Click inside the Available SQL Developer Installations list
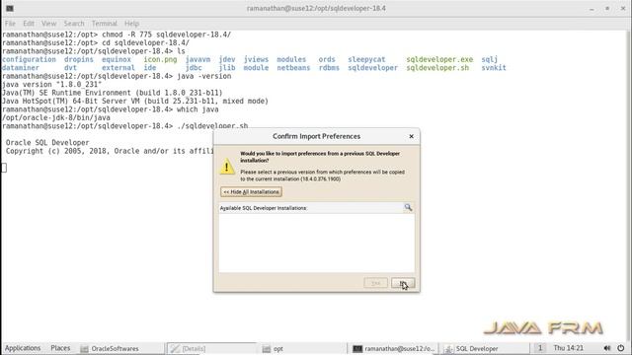Viewport: 632px width, 355px height. (x=316, y=243)
